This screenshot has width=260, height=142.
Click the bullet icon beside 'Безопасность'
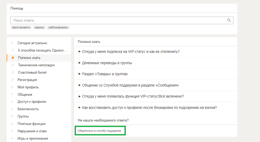(x=12, y=109)
